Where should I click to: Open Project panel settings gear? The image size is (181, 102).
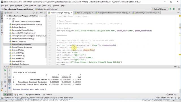coord(41,13)
